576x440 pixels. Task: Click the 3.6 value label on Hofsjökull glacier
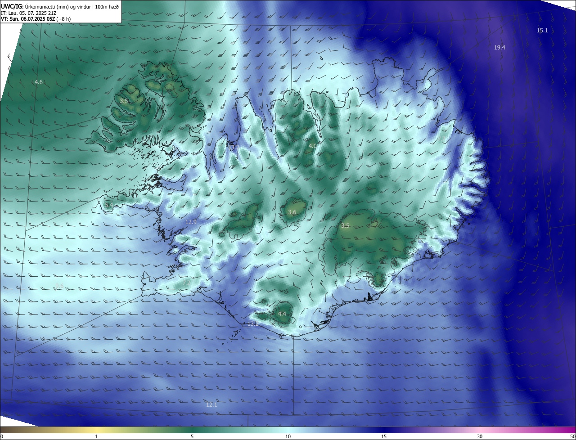pyautogui.click(x=292, y=212)
